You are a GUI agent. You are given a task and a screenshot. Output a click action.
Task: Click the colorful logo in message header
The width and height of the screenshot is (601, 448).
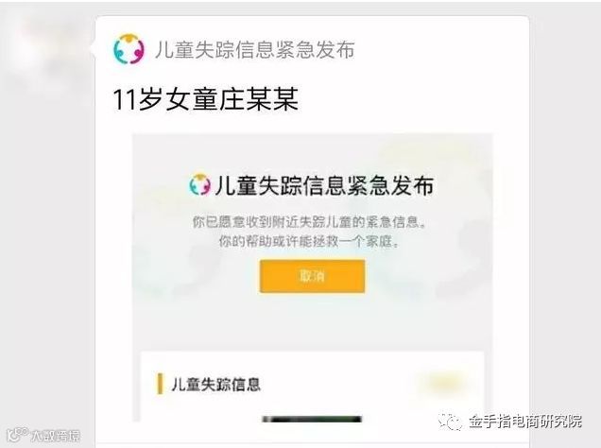(x=129, y=49)
